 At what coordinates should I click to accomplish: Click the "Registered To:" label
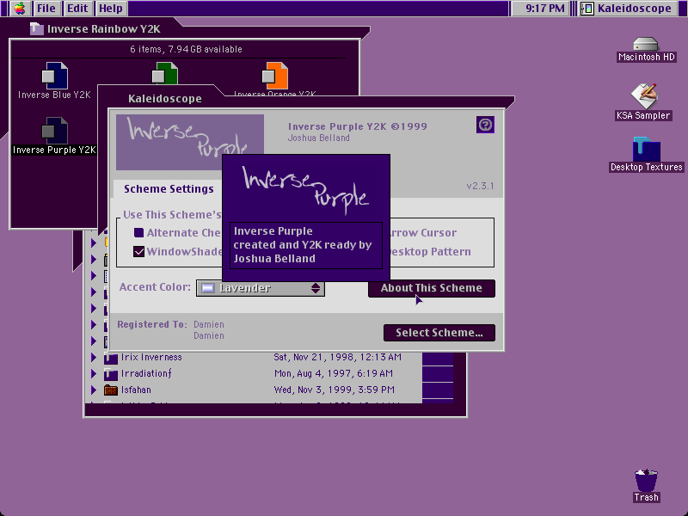click(x=152, y=324)
